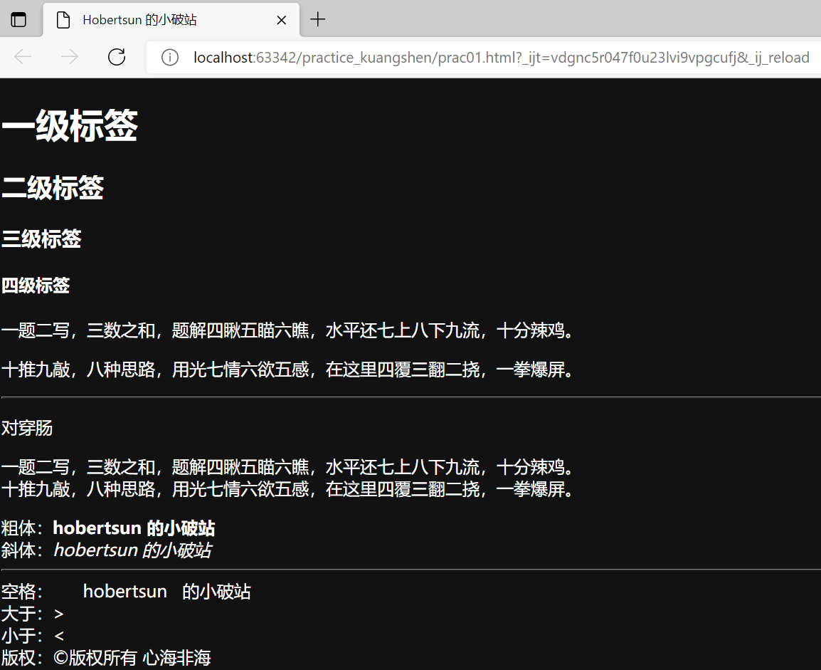Open site information via the info icon
Screen dimensions: 821x670
tap(169, 58)
